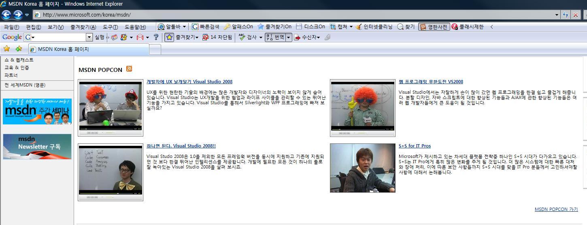Open the 파일(F) menu

click(11, 27)
